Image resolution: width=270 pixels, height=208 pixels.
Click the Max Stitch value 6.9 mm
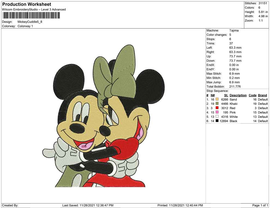[x=234, y=74]
